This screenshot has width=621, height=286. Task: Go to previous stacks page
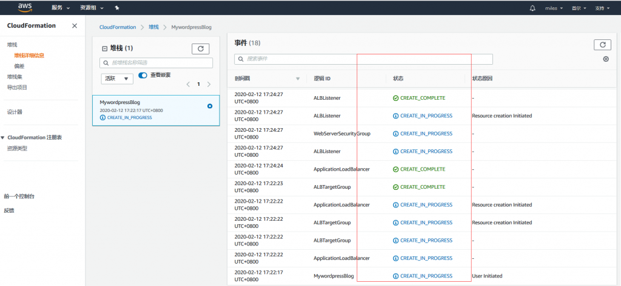coord(188,84)
